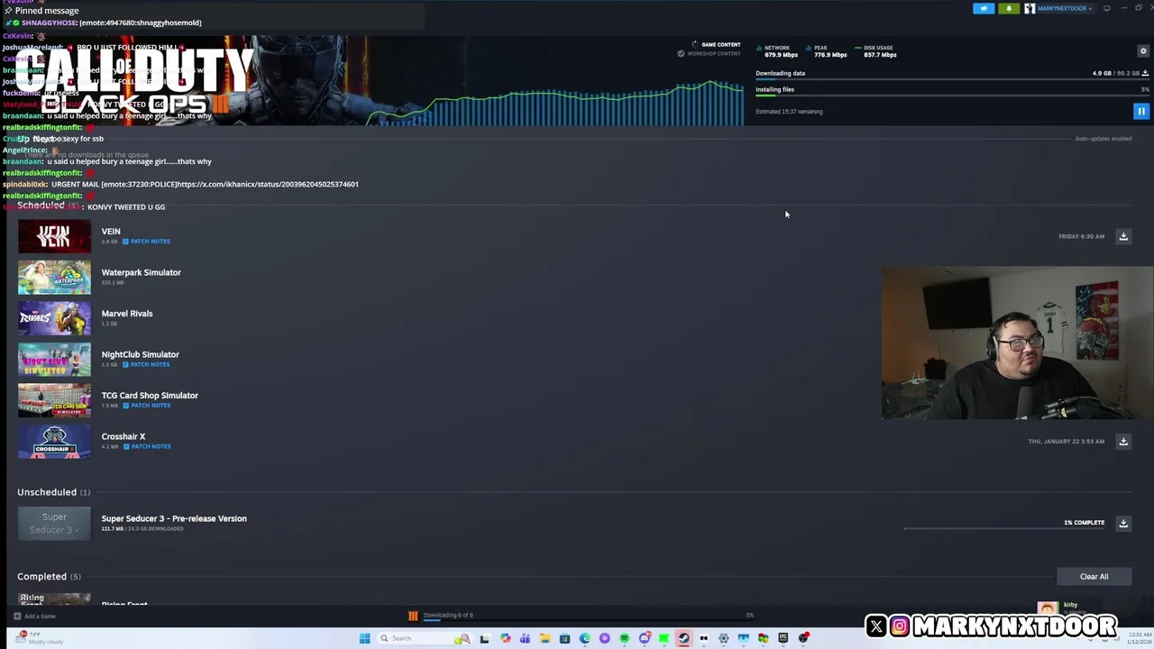Open Microsoft Edge from taskbar
The image size is (1154, 649).
584,638
